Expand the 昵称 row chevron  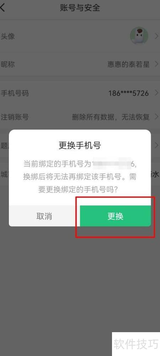(156, 64)
